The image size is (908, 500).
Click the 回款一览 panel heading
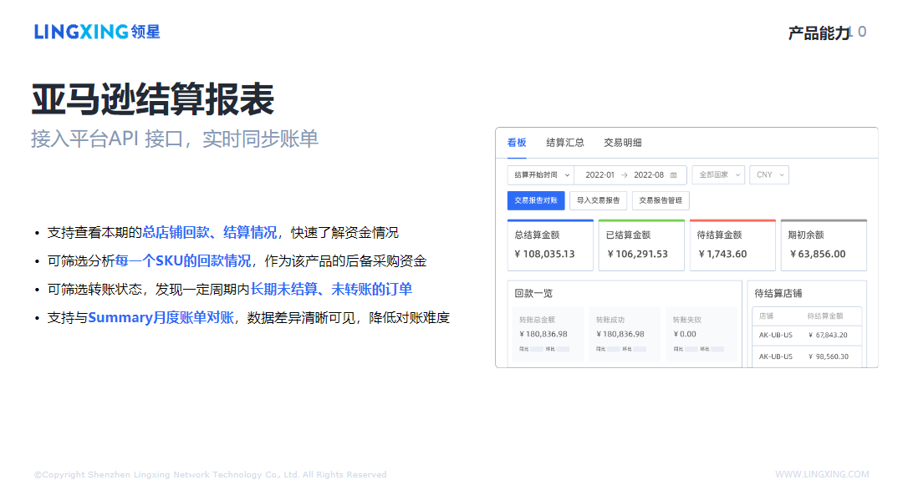(x=533, y=294)
